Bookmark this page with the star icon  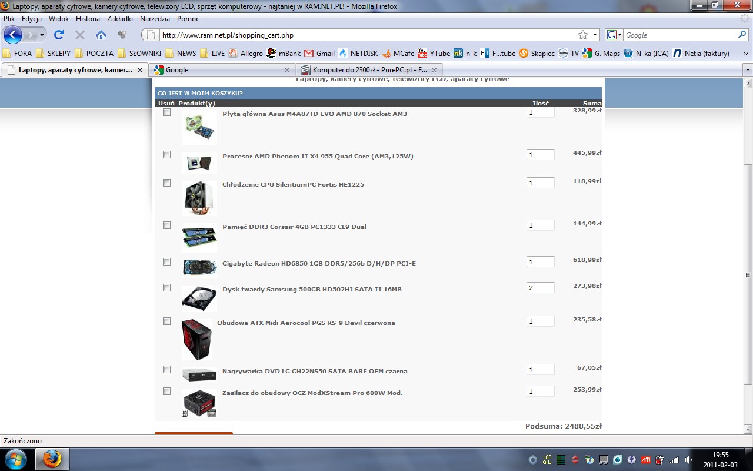[x=582, y=35]
